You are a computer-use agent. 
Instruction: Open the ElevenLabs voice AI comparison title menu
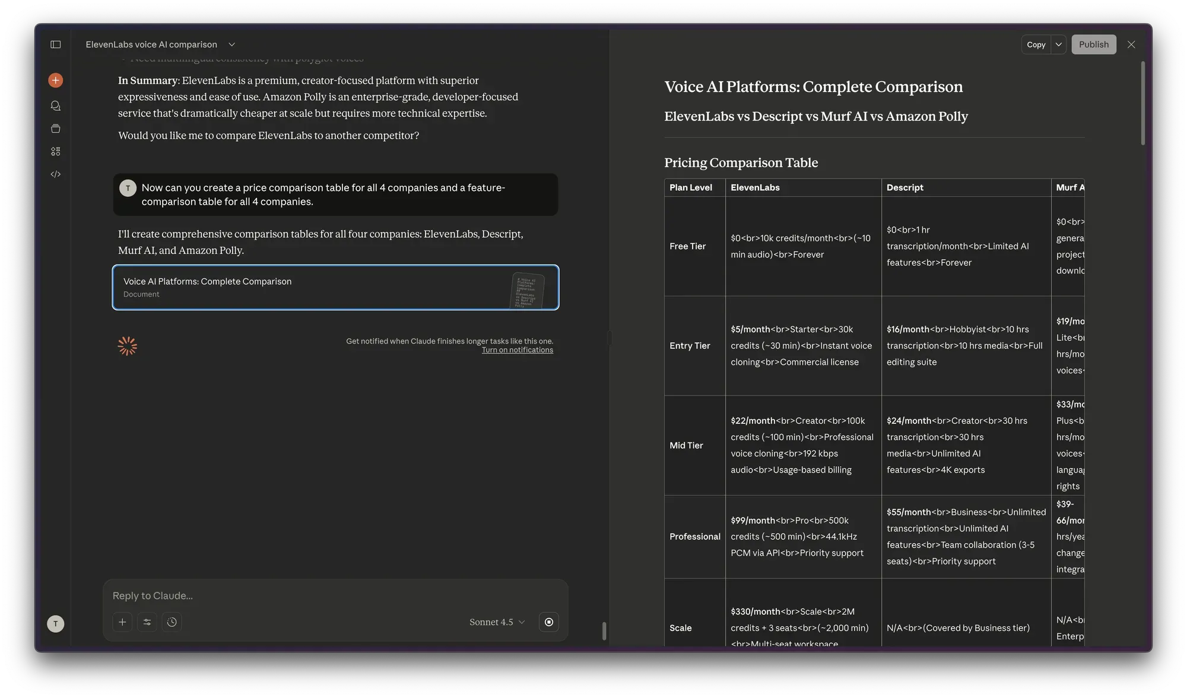(231, 44)
